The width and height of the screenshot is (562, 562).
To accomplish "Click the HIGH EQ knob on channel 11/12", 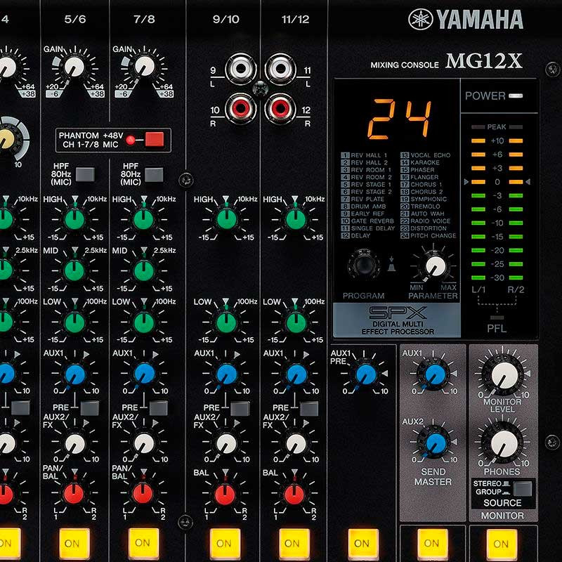I will point(295,219).
